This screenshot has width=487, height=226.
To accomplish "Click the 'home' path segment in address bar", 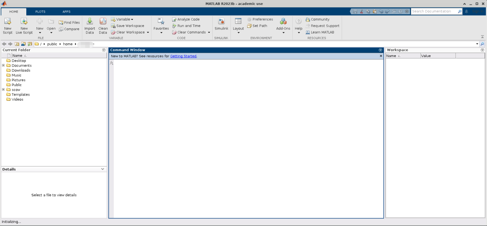I will click(x=68, y=44).
